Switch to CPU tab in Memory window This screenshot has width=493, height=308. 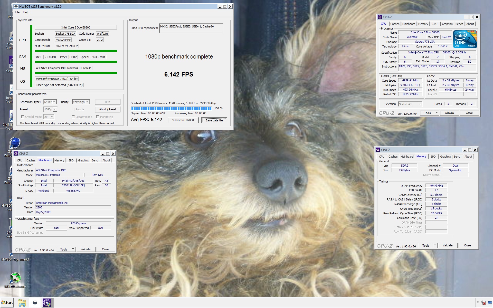[x=382, y=157]
